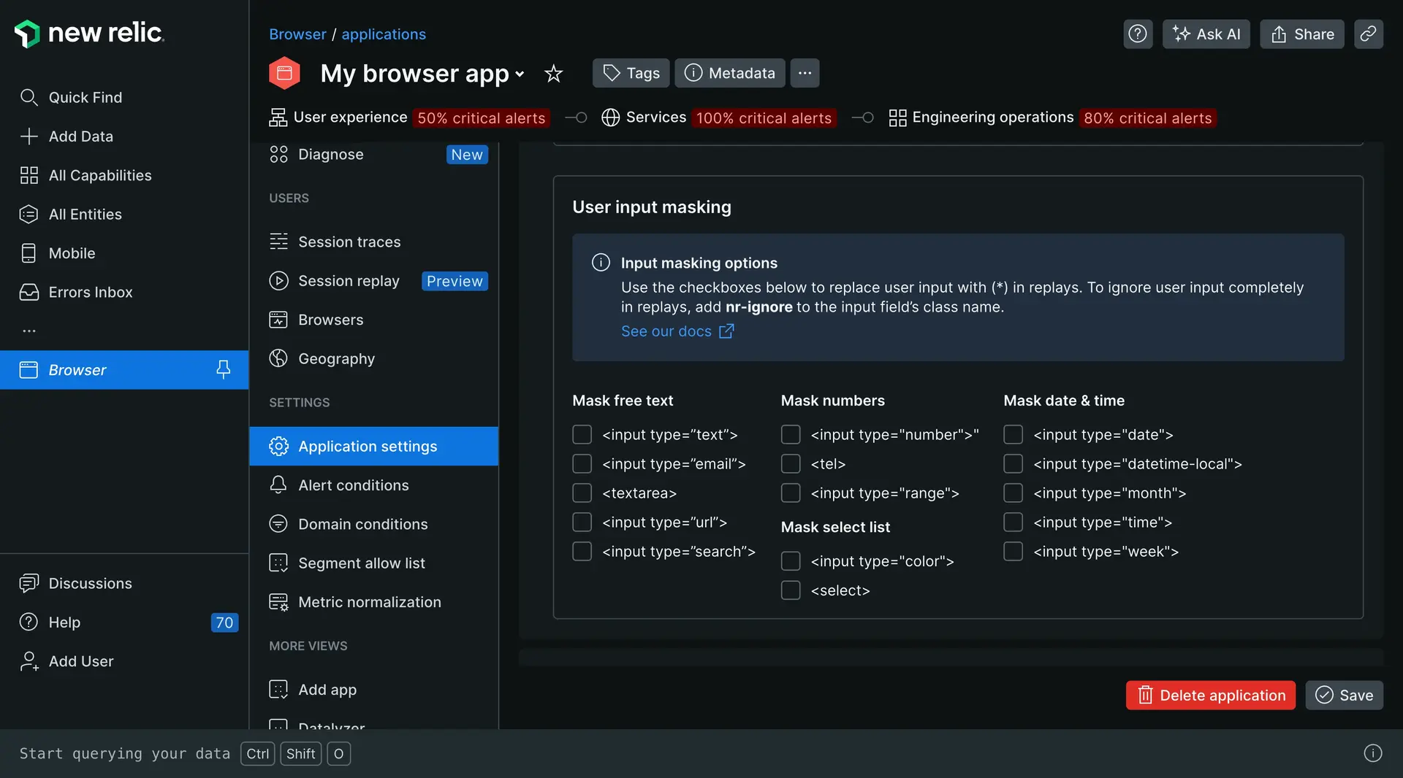This screenshot has height=778, width=1403.
Task: Open more actions ellipsis next to Metadata
Action: point(805,73)
